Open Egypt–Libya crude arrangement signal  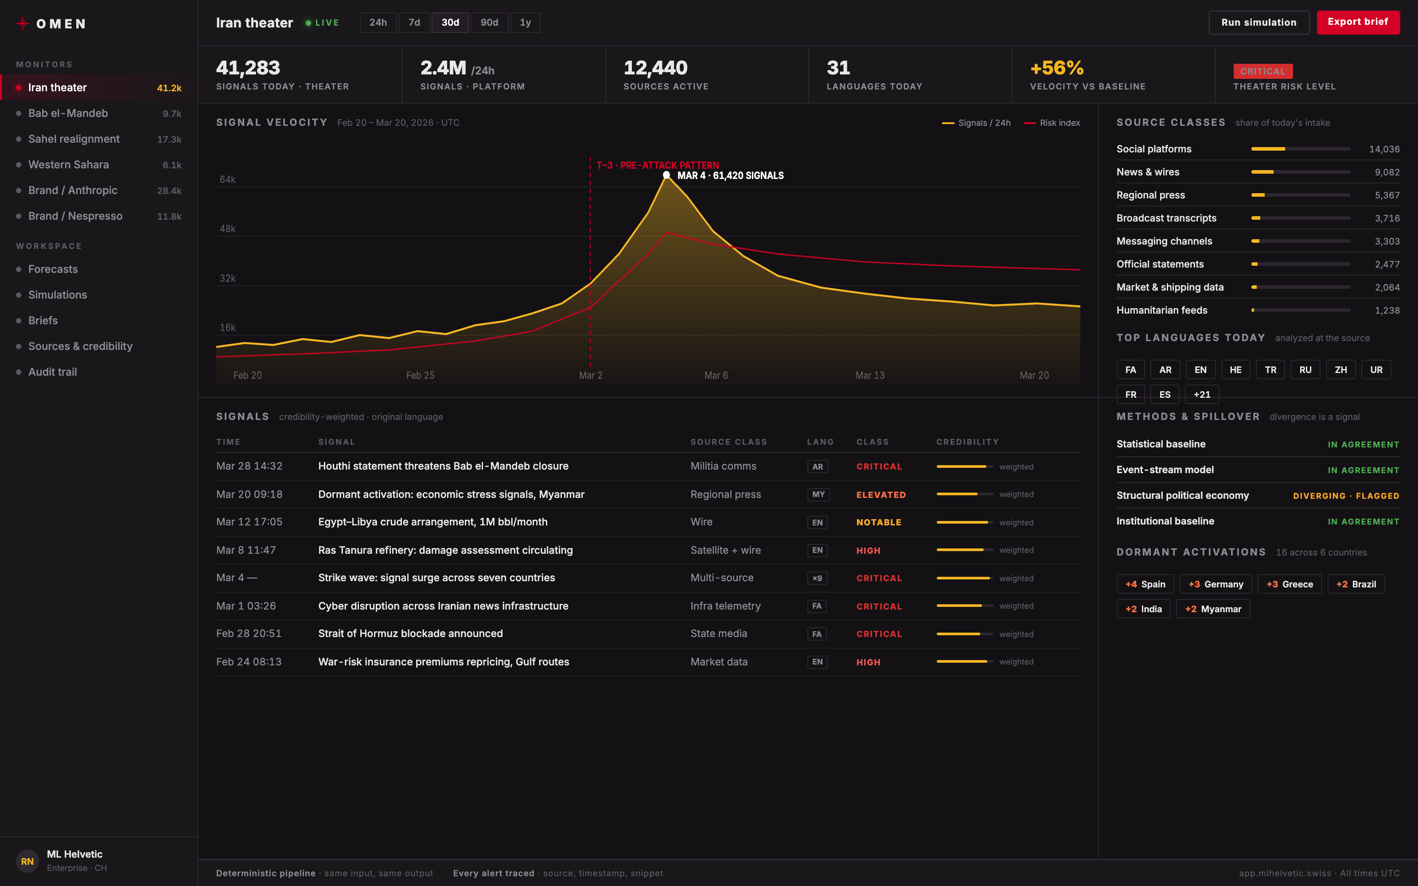[648, 522]
